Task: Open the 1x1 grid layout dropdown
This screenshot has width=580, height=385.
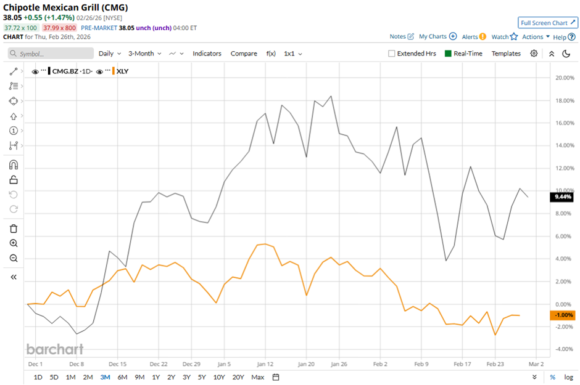Action: click(x=293, y=54)
